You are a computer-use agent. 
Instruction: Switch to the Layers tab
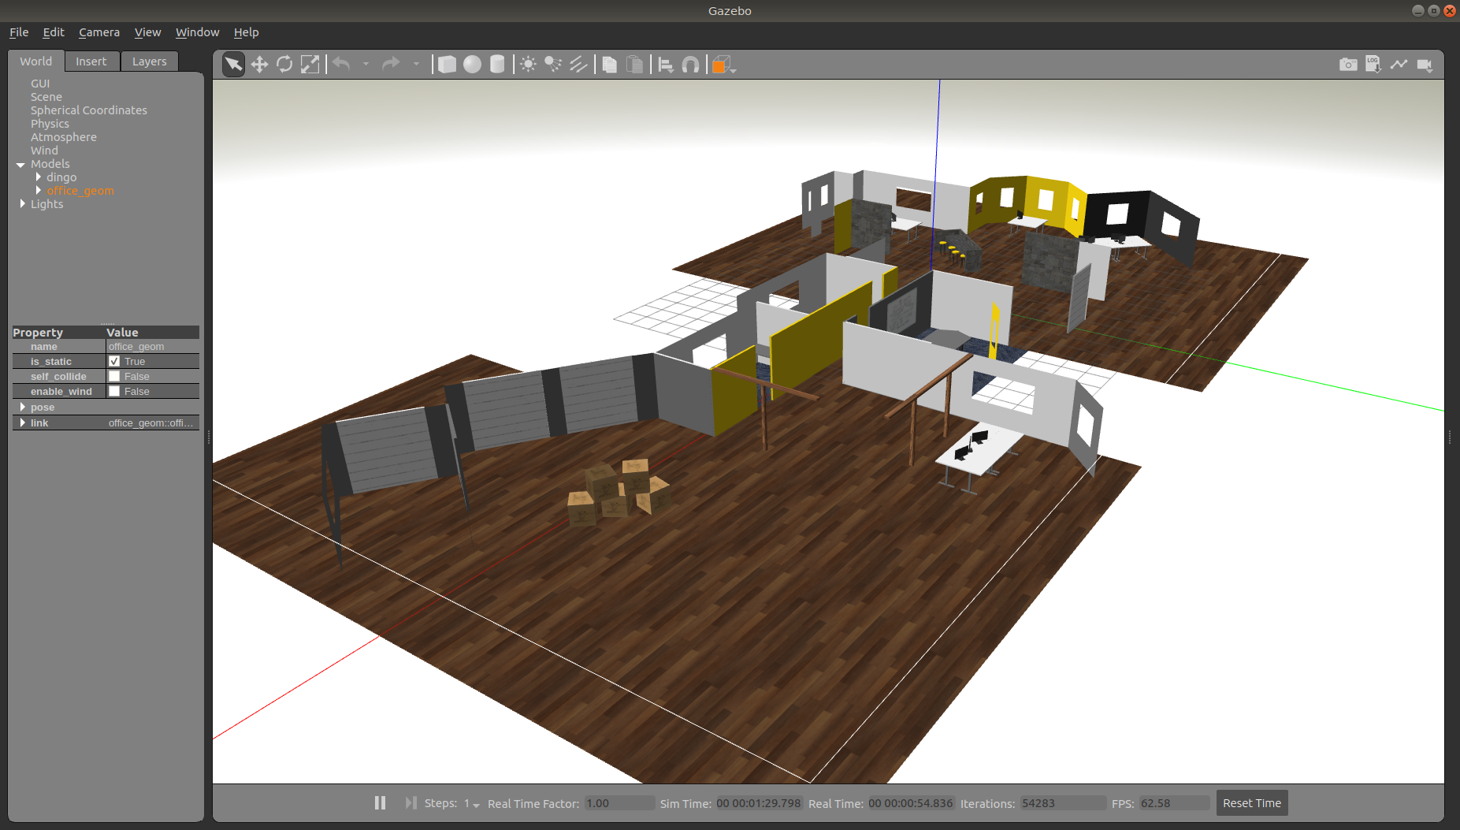pyautogui.click(x=149, y=61)
